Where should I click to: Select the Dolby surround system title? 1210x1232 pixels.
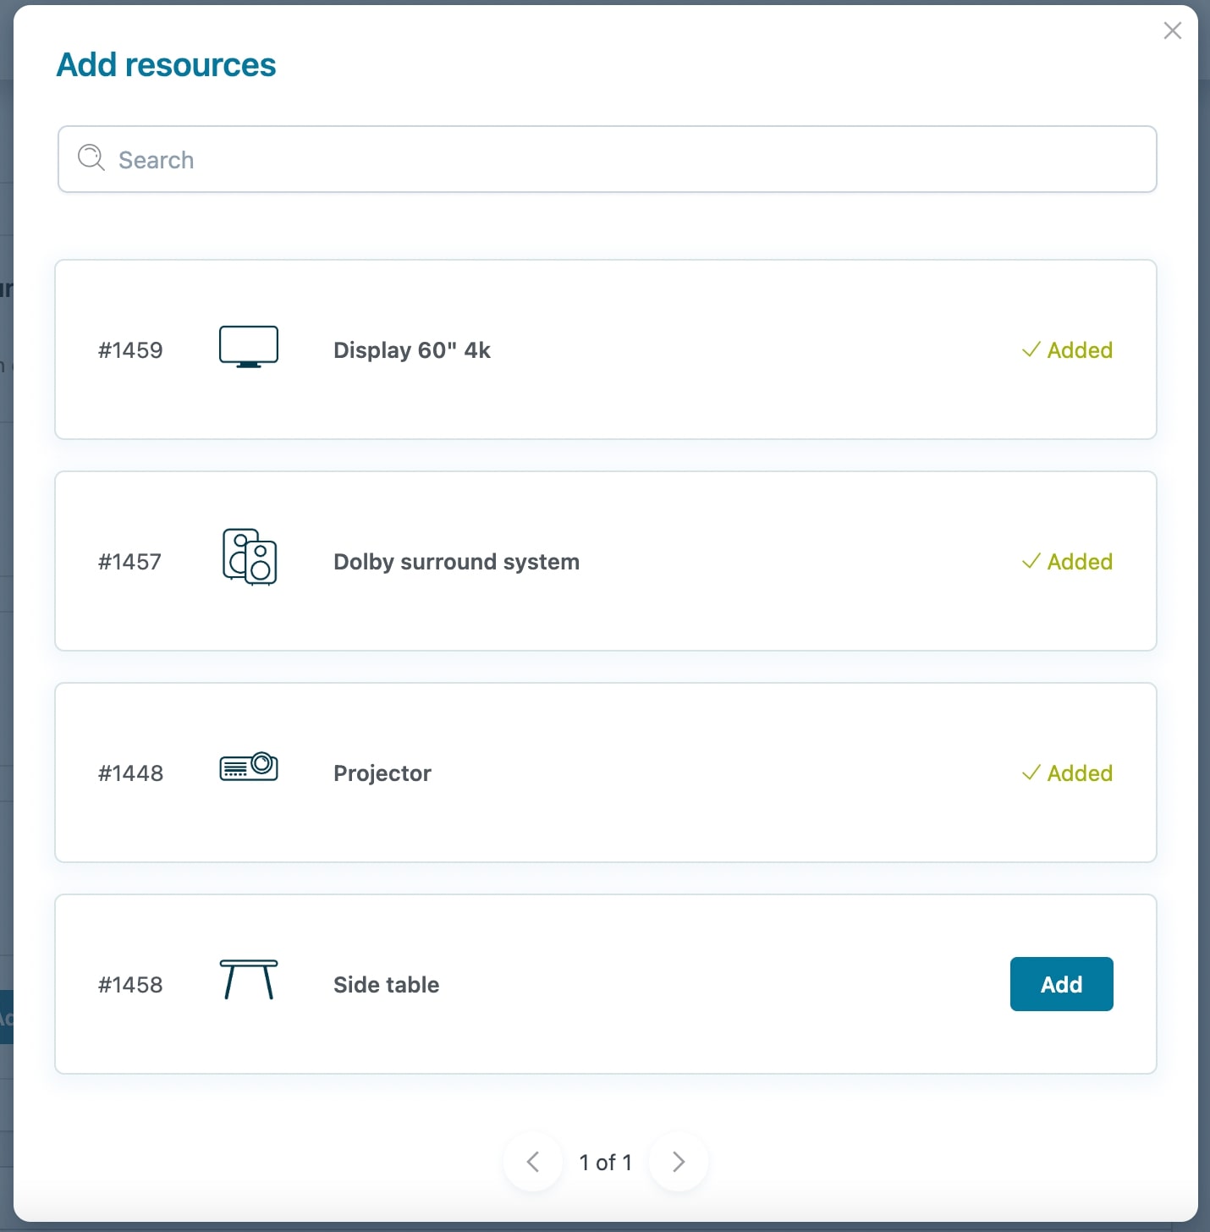(456, 562)
